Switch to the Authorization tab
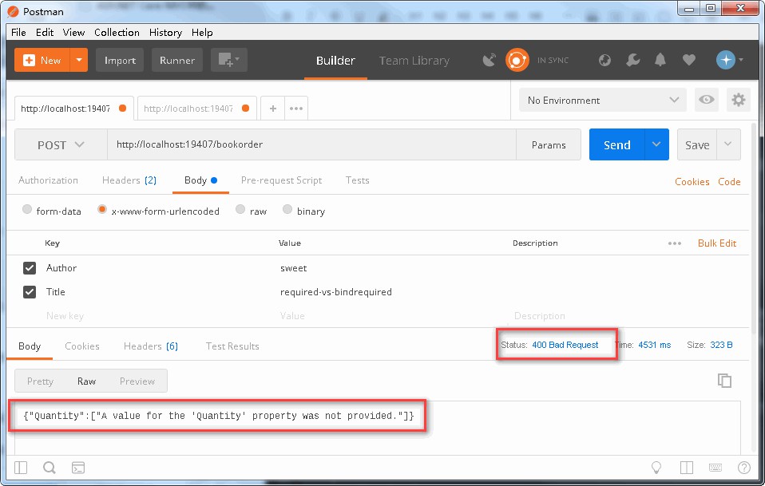Screen dimensions: 765x486 48,180
